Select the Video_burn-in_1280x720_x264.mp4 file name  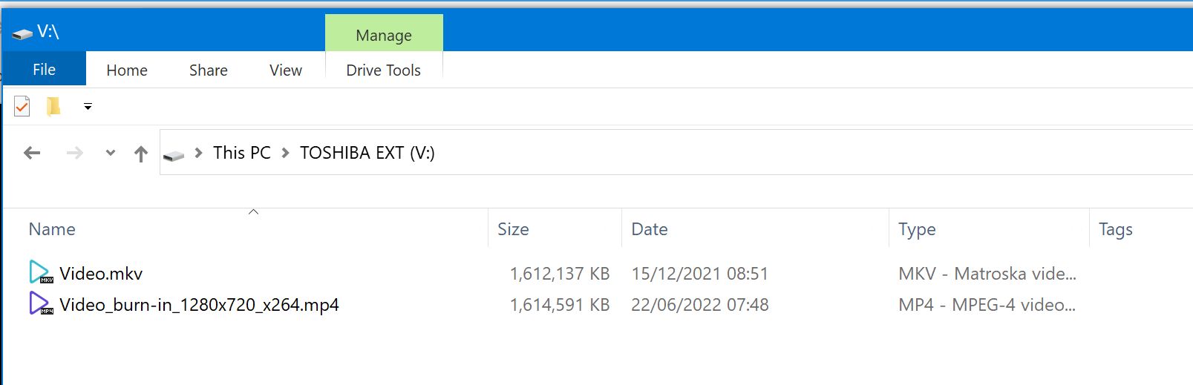click(x=199, y=305)
